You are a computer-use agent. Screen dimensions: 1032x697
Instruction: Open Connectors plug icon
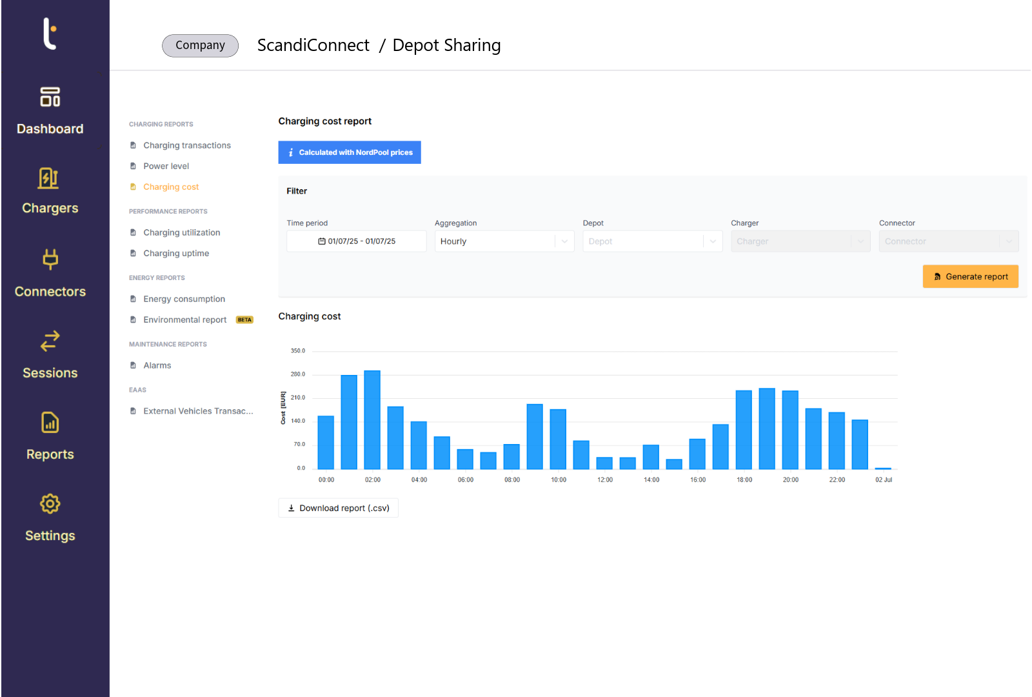pyautogui.click(x=50, y=259)
